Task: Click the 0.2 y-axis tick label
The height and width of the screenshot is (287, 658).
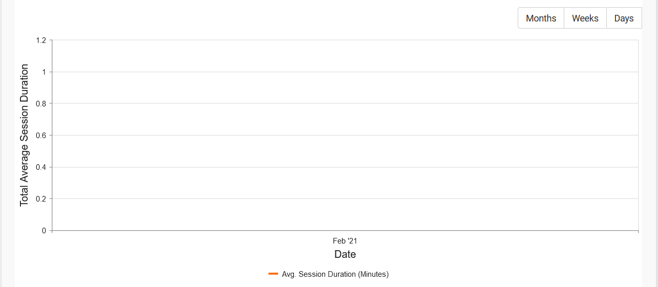Action: pos(41,199)
